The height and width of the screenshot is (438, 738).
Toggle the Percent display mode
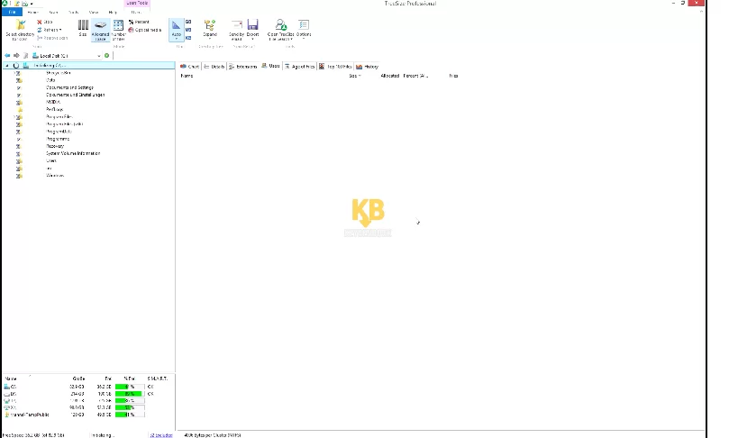click(139, 22)
